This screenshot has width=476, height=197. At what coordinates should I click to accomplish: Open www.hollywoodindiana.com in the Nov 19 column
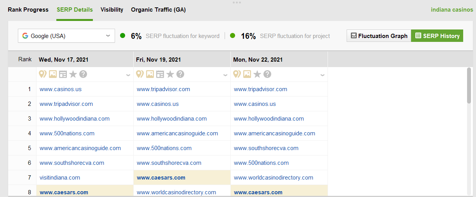pos(172,119)
